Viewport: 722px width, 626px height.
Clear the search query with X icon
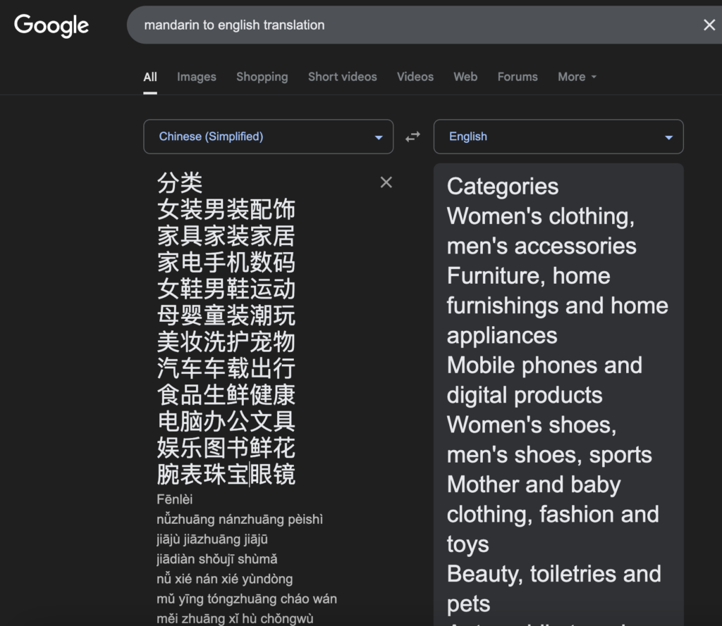click(709, 25)
